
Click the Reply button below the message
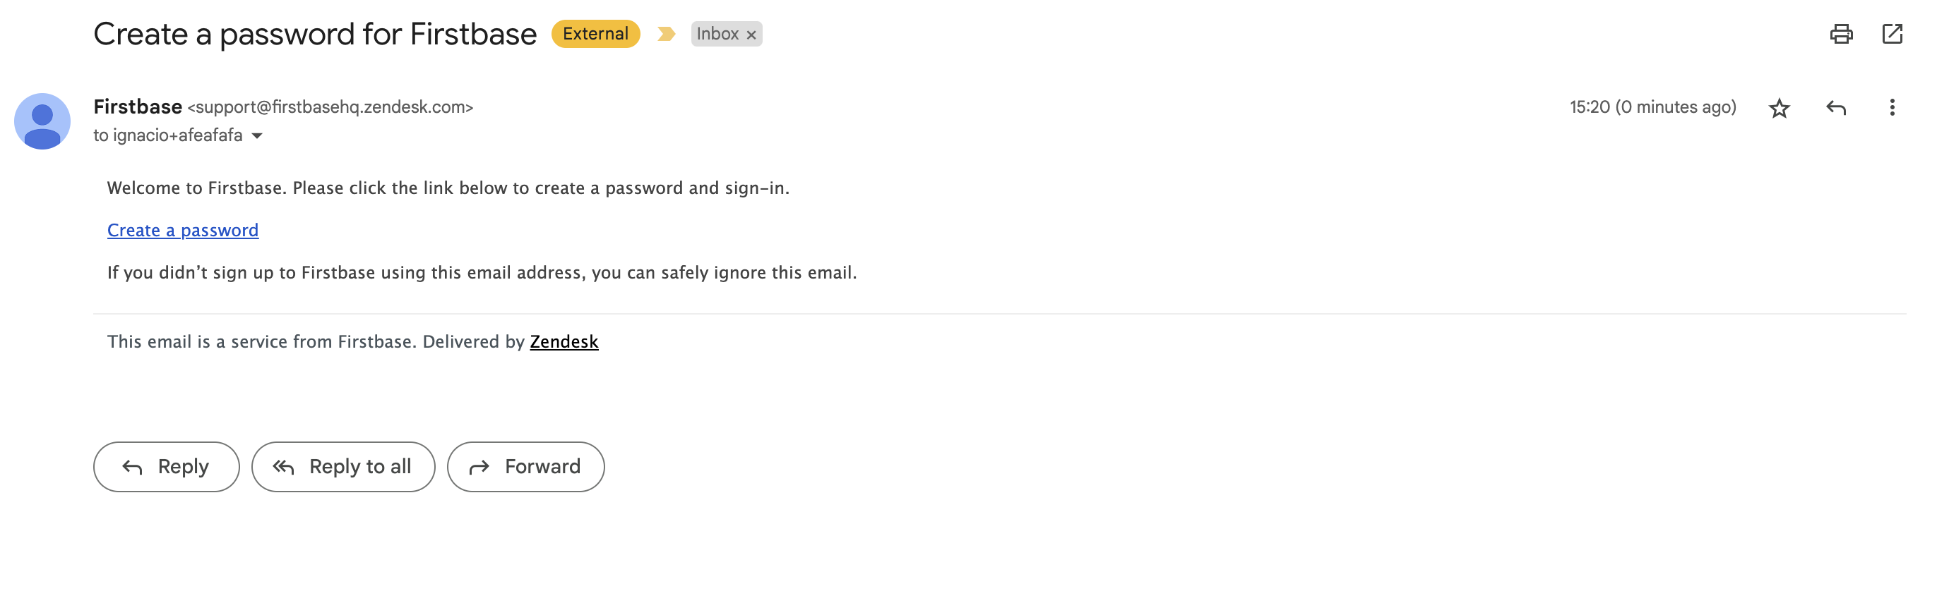(167, 466)
